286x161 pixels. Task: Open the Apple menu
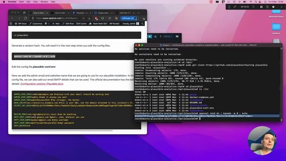[4, 2]
